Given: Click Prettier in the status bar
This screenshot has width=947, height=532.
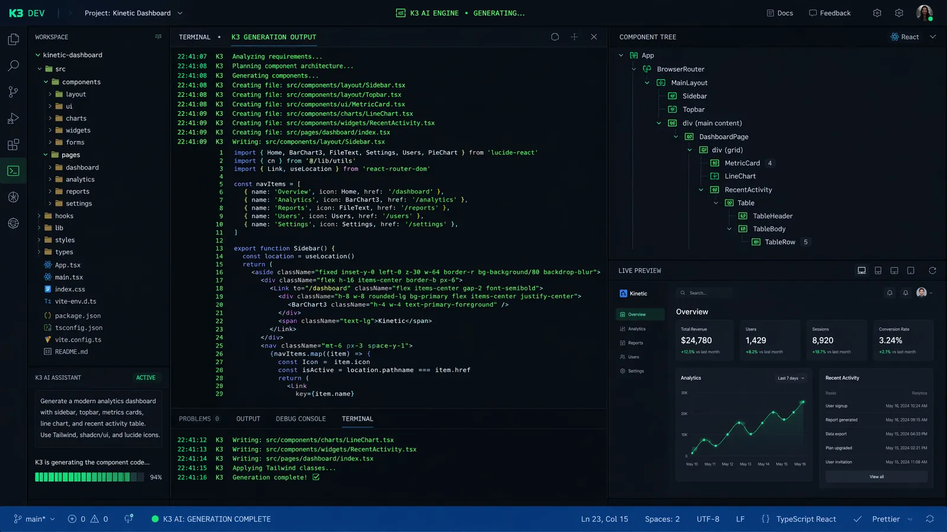Looking at the screenshot, I should [885, 519].
